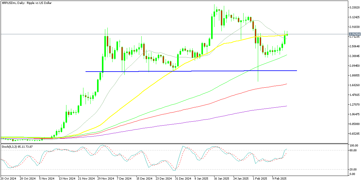Click the chart title 'XRPUSDm, Daily: Ripple vs US Dollar'
Viewport: 364px width, 182px height.
[x=26, y=2]
